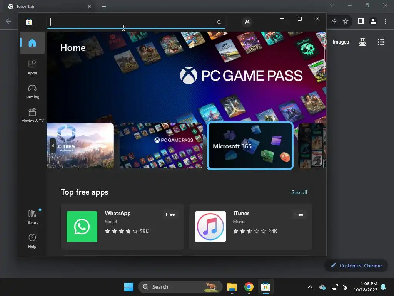Click the Customize Chrome button

tap(356, 266)
